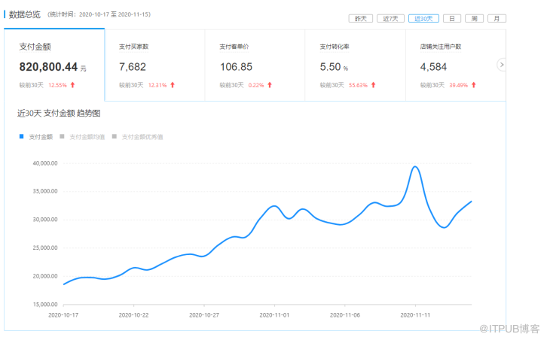
Task: Choose the 日 (day) period option
Action: click(451, 18)
